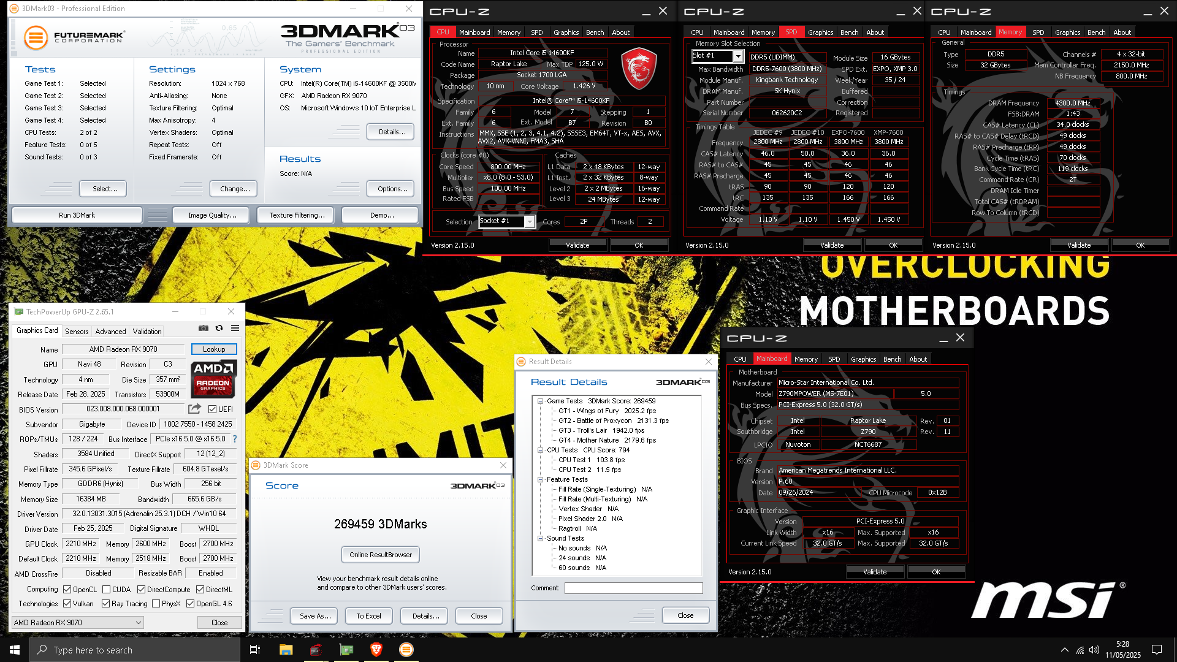Click the network icon in system tray
The image size is (1177, 662).
click(x=1080, y=650)
